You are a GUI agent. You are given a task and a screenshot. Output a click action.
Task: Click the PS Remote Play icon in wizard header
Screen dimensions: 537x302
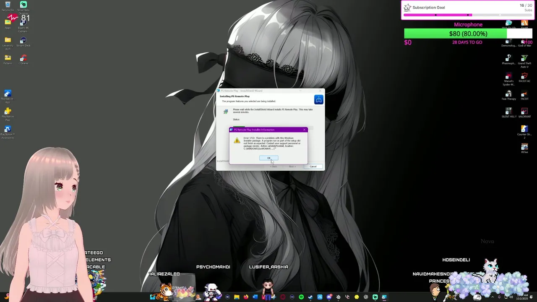(x=318, y=100)
